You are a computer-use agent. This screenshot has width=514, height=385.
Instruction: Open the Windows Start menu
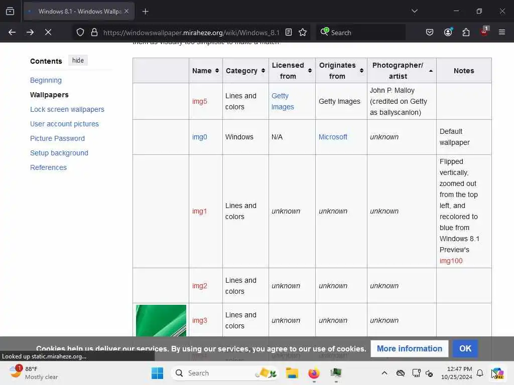tap(157, 373)
